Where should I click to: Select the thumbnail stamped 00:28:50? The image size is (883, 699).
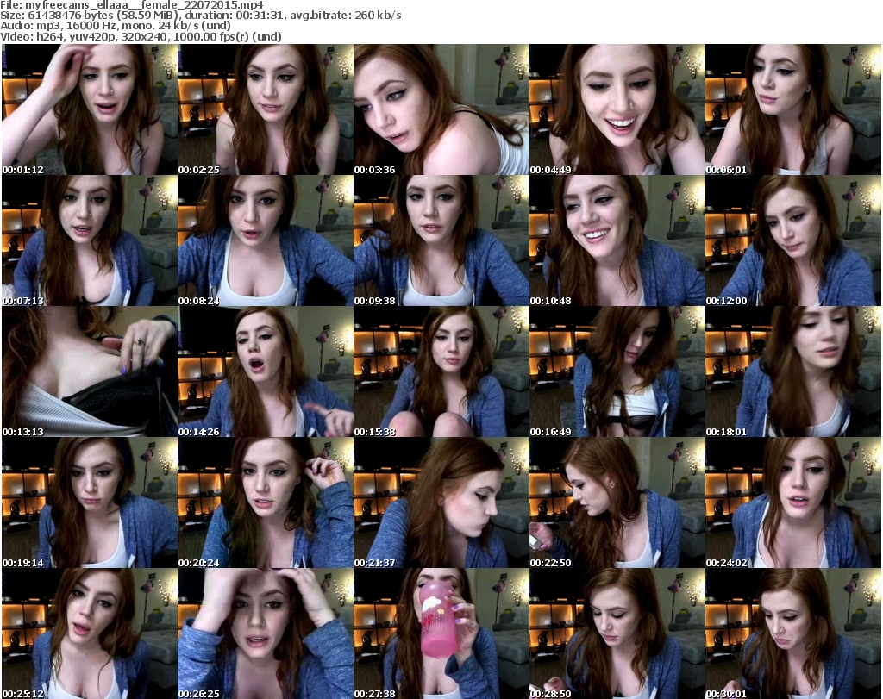(x=617, y=633)
